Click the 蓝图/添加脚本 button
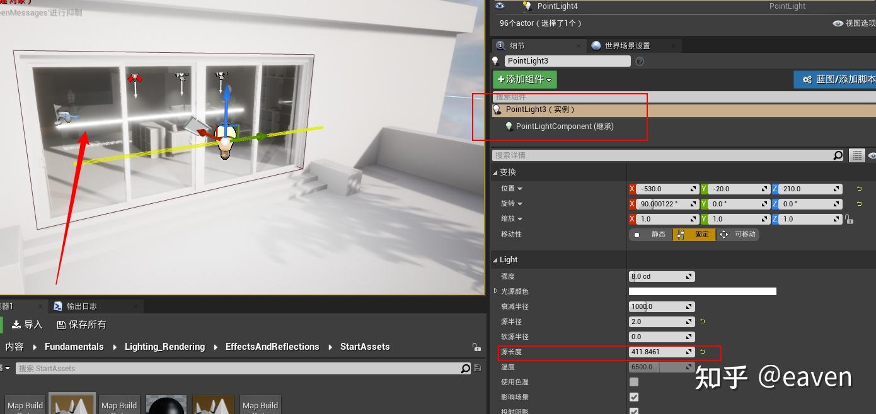 (x=834, y=79)
